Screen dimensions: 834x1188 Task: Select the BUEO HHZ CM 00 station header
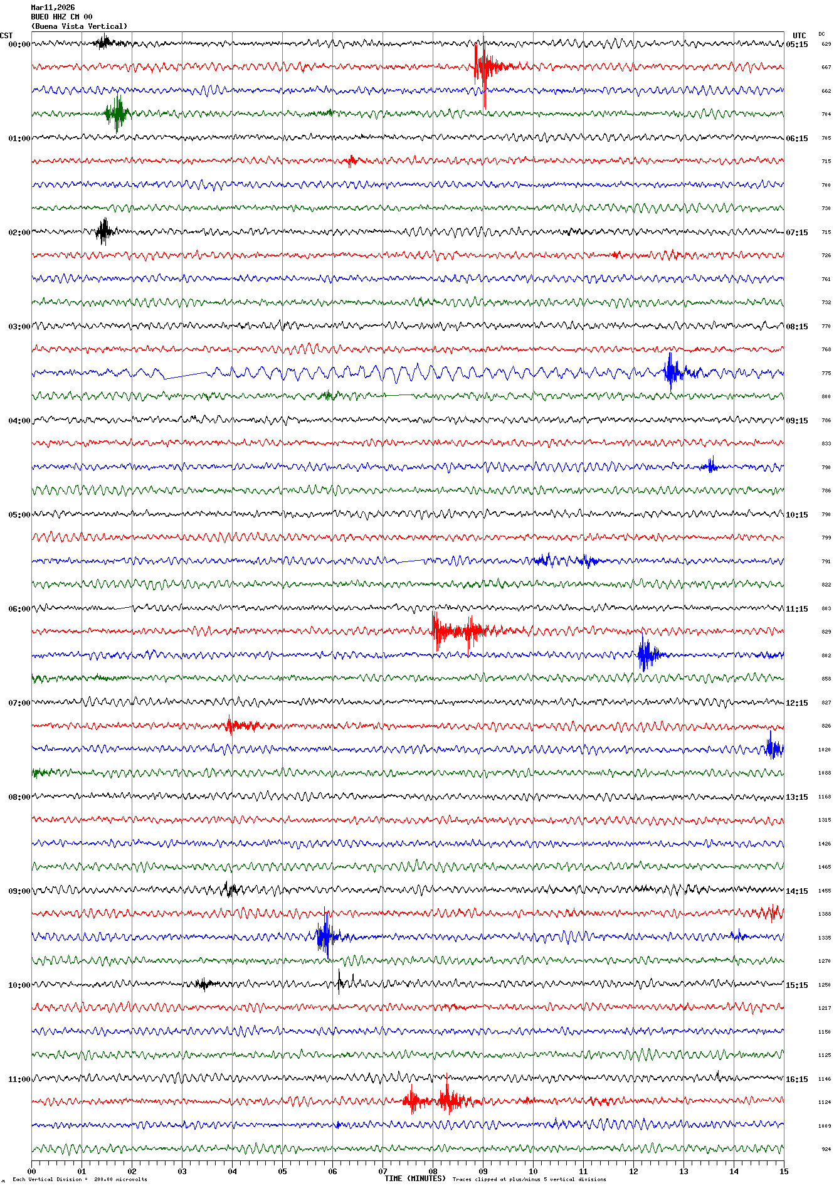(61, 17)
